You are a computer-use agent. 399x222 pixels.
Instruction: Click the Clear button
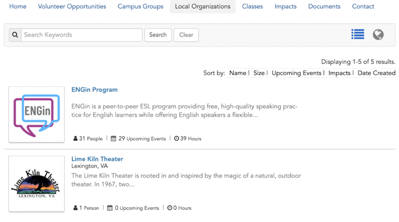(186, 35)
